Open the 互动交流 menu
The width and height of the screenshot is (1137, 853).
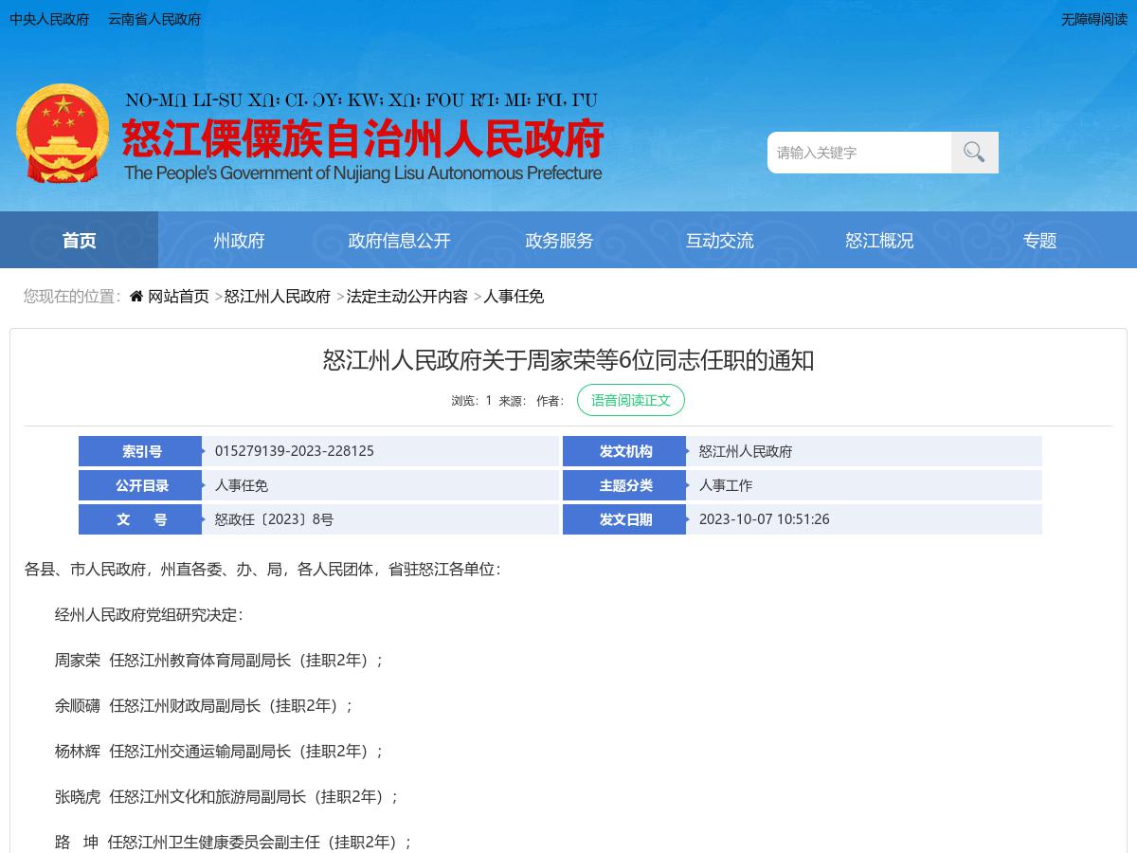click(719, 241)
